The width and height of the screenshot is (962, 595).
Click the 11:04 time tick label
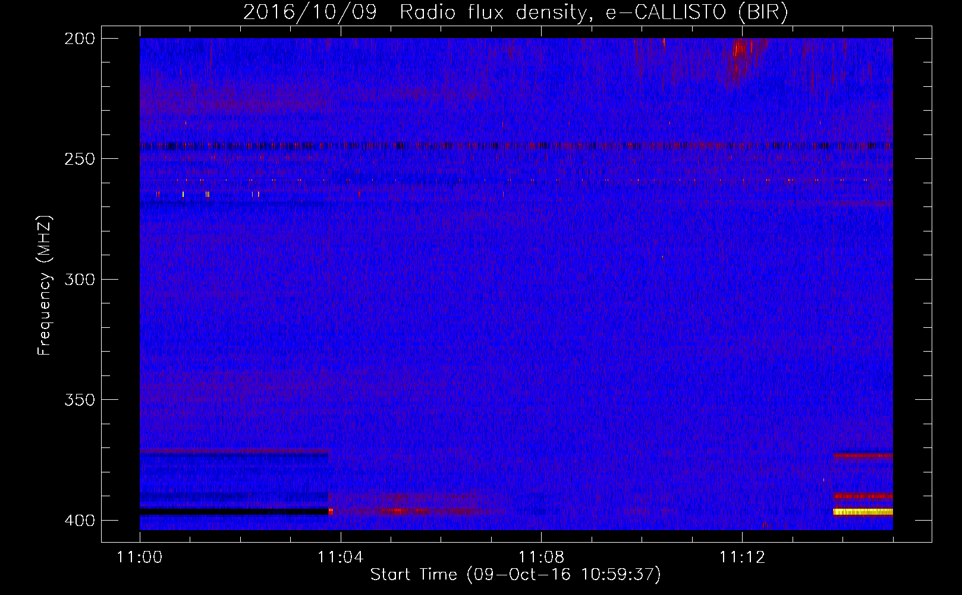[x=340, y=557]
